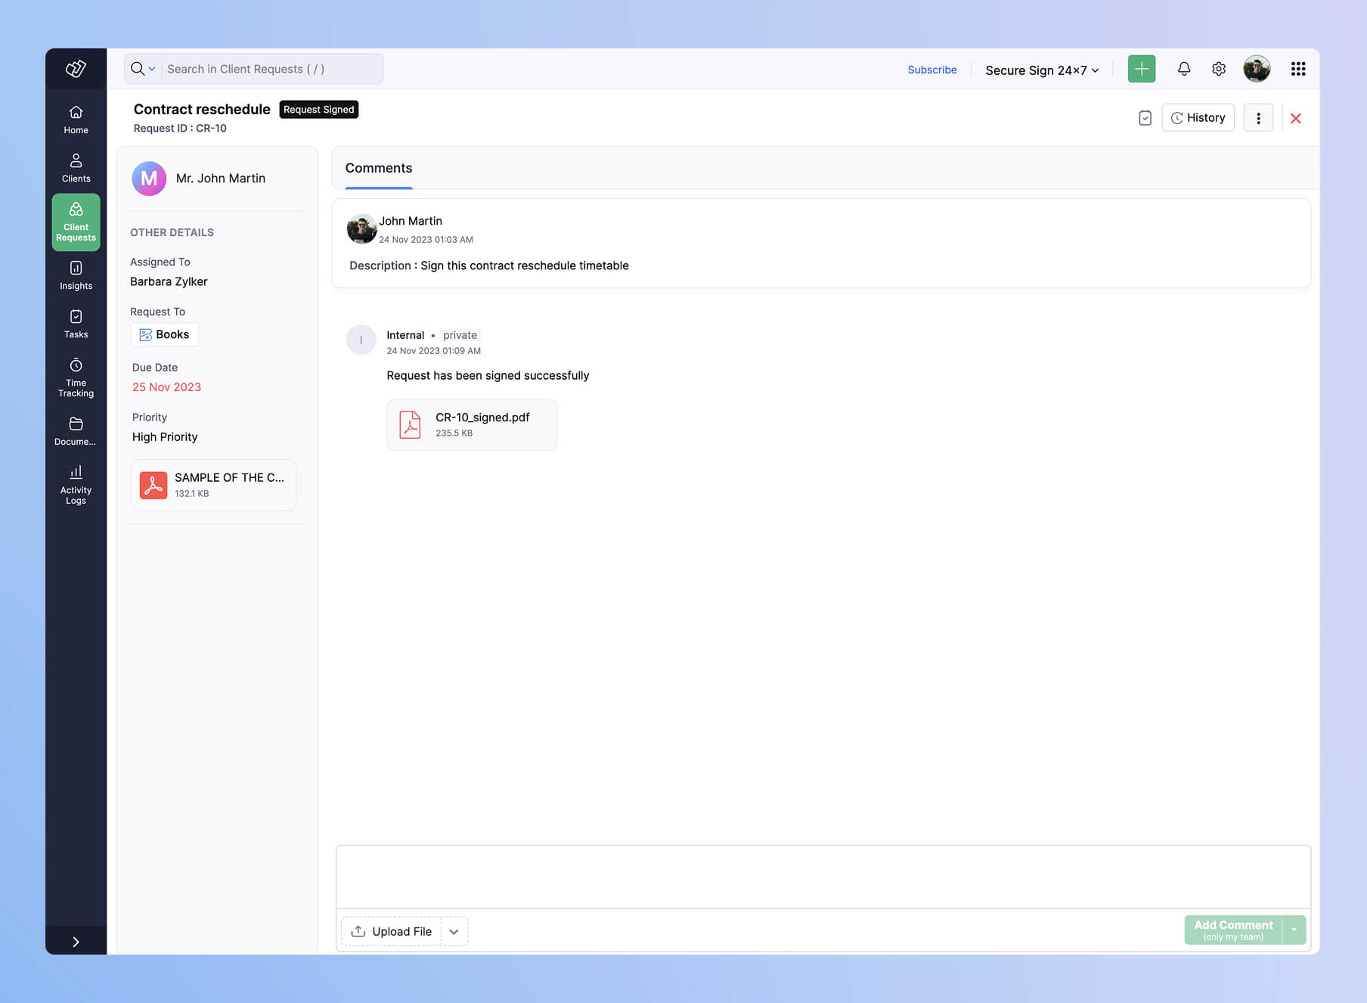Click the High Priority value
Image resolution: width=1367 pixels, height=1003 pixels.
tap(165, 437)
